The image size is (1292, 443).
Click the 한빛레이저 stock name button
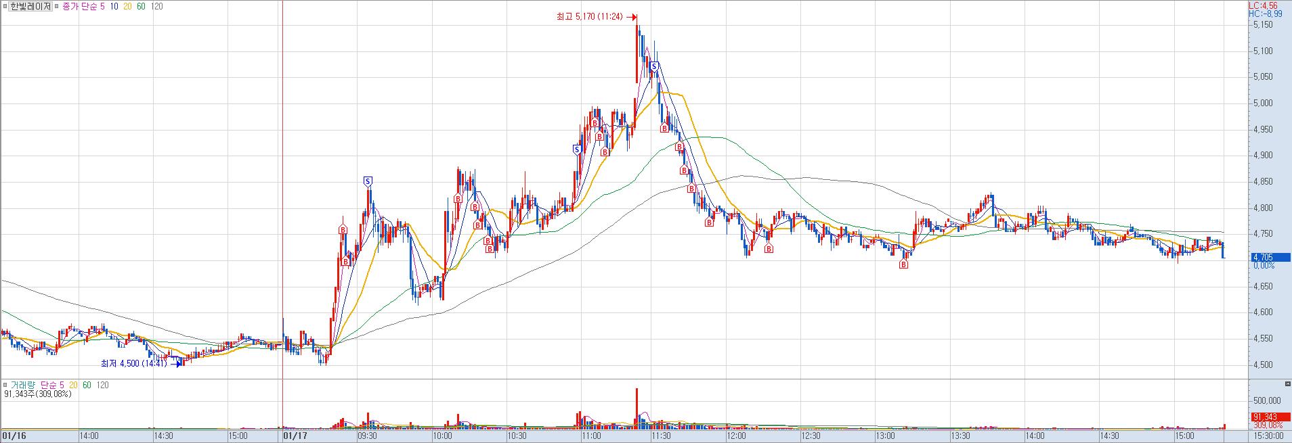[x=30, y=6]
